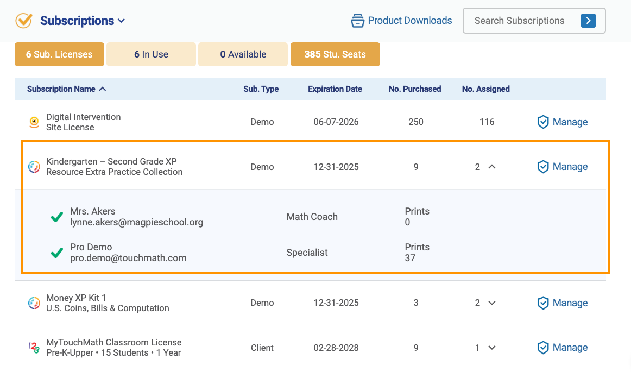Viewport: 631px width, 378px height.
Task: Collapse the Kindergarten XP assigned users list
Action: [x=492, y=167]
